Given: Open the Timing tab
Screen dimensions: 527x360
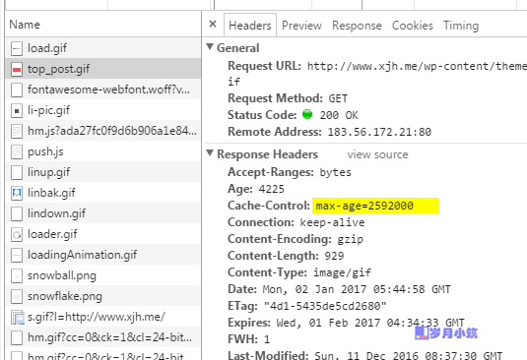Looking at the screenshot, I should [461, 26].
